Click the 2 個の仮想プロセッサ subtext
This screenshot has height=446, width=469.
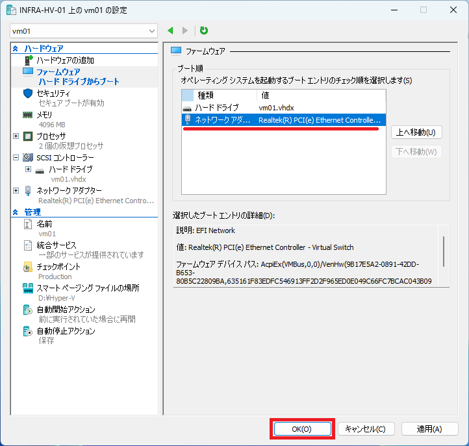[71, 146]
